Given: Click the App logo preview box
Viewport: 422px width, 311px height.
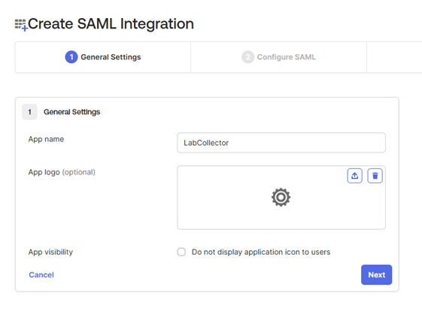Looking at the screenshot, I should [x=281, y=198].
